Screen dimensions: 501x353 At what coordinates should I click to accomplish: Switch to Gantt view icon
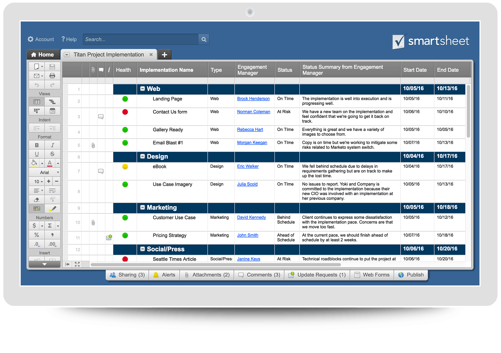[52, 102]
